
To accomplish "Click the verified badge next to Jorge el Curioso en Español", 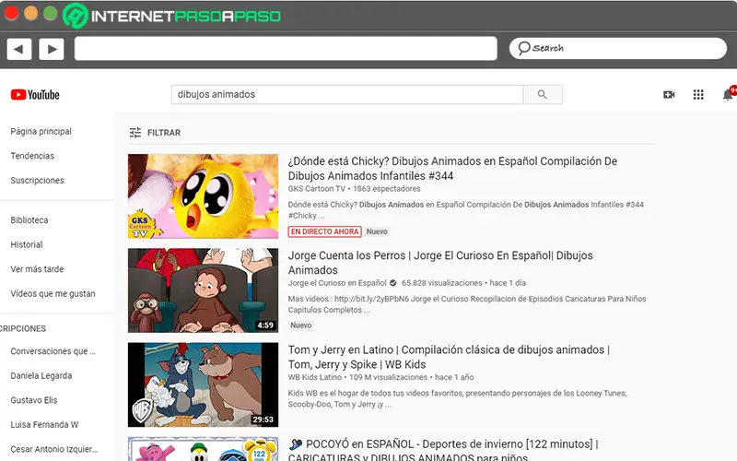I will (x=393, y=283).
